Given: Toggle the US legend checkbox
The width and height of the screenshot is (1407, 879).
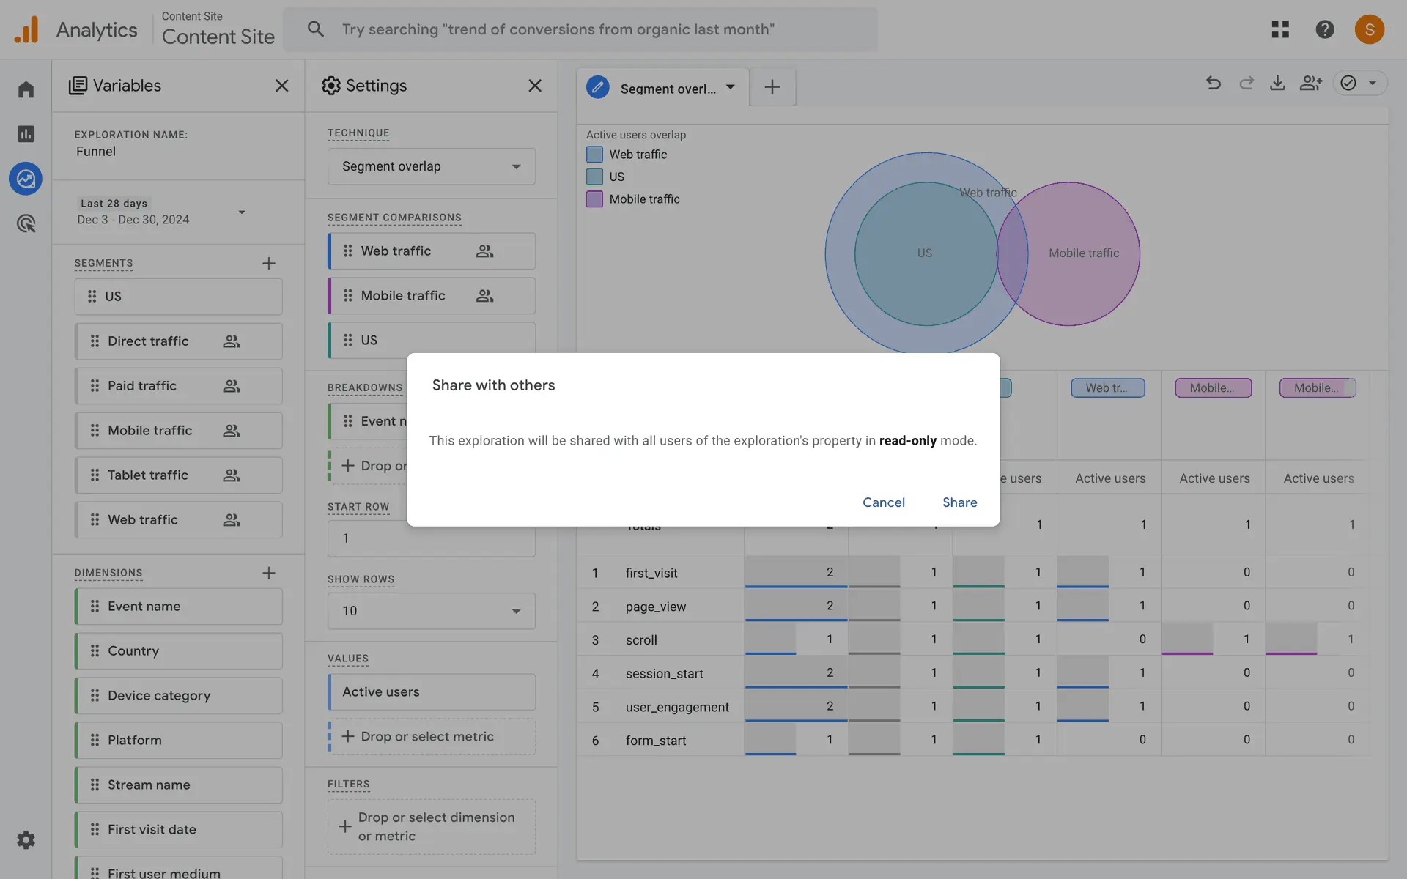Looking at the screenshot, I should [594, 177].
